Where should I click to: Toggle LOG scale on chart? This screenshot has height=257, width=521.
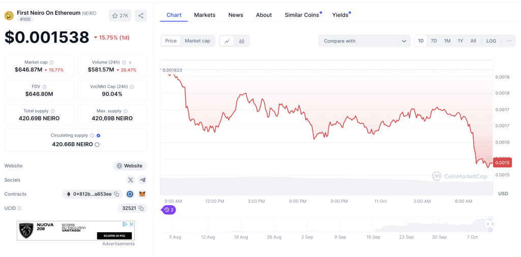pyautogui.click(x=491, y=41)
